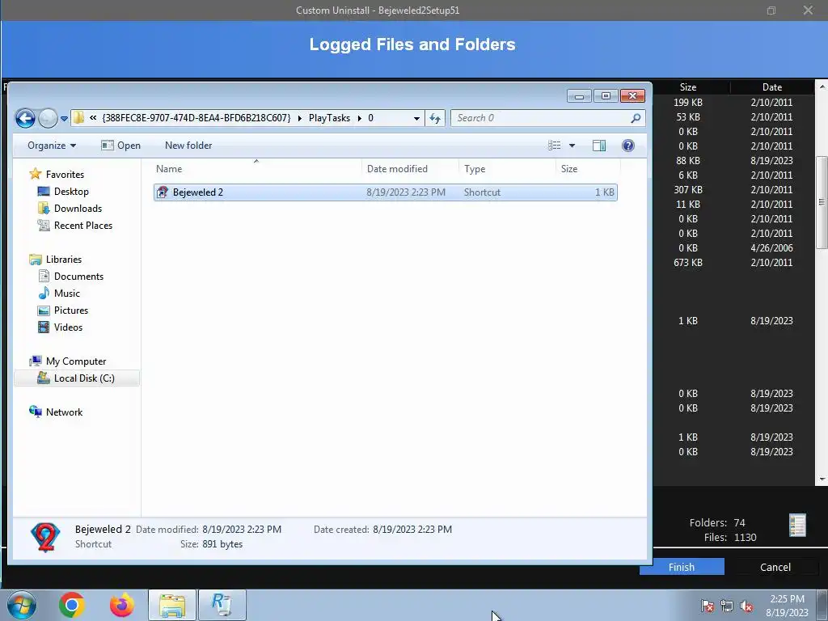
Task: Select My Computer in navigation pane
Action: click(75, 361)
